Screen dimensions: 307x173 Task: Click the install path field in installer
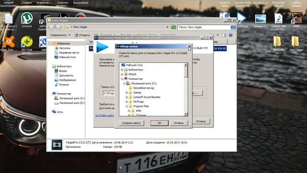click(109, 93)
